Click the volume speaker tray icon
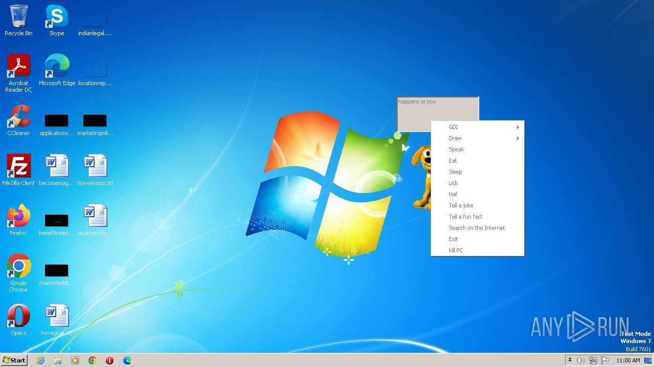654x367 pixels. point(581,360)
